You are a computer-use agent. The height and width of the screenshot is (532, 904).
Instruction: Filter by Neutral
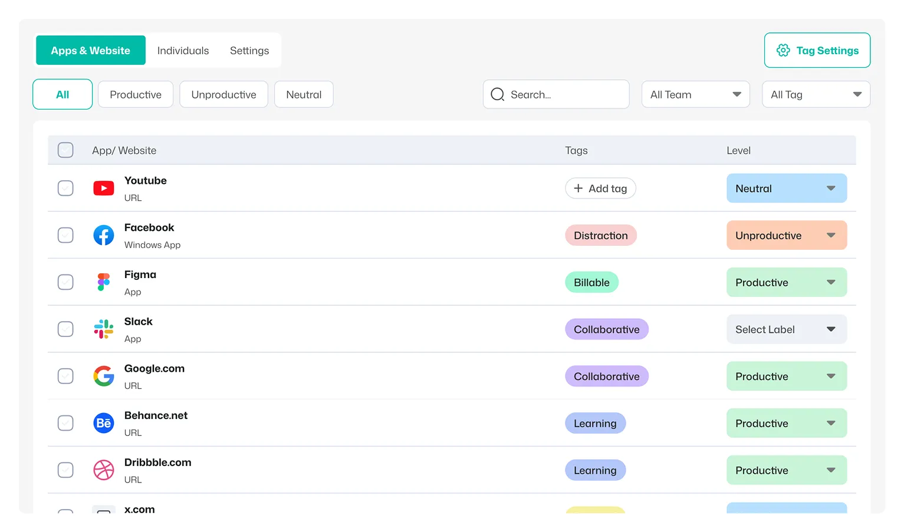[304, 94]
